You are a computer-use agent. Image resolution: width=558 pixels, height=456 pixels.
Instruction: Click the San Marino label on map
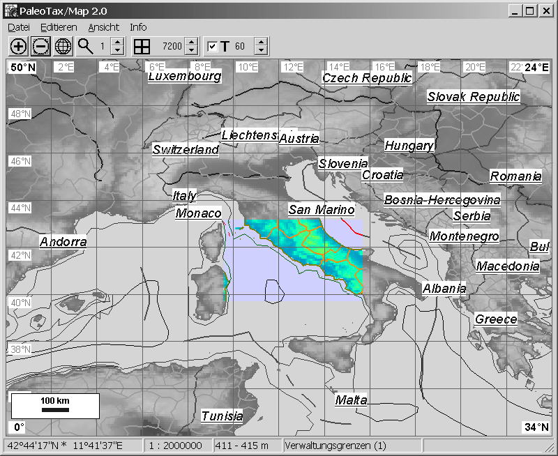point(321,210)
